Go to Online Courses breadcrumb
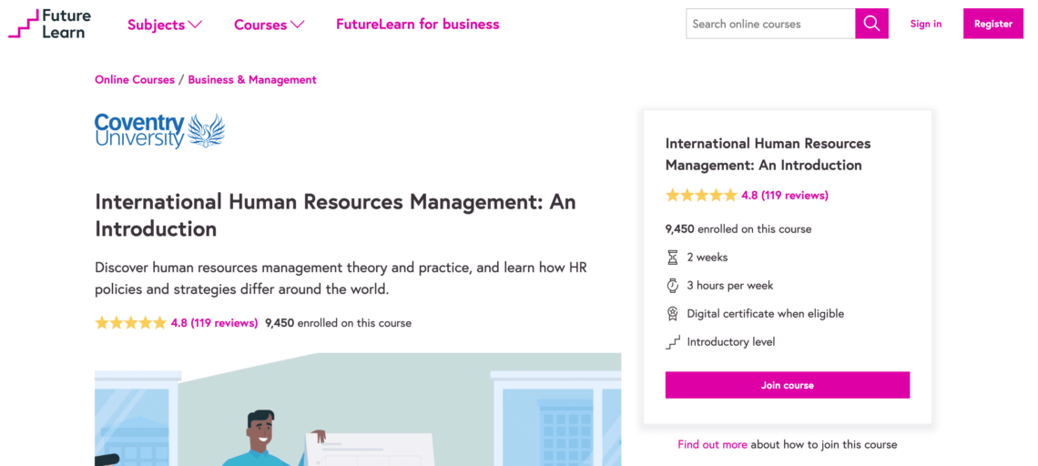This screenshot has width=1038, height=466. tap(135, 80)
